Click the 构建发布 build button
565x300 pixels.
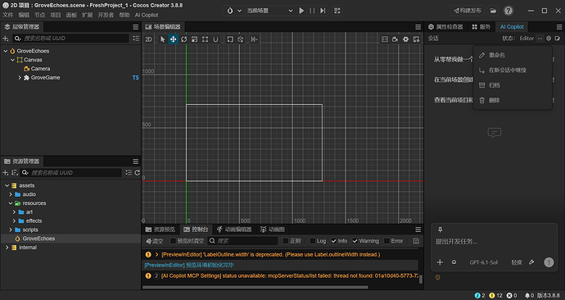coord(468,11)
